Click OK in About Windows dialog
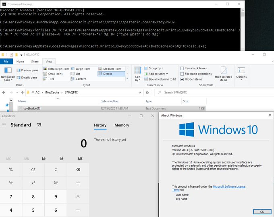Screen dimensions: 274x217 pos(262,212)
